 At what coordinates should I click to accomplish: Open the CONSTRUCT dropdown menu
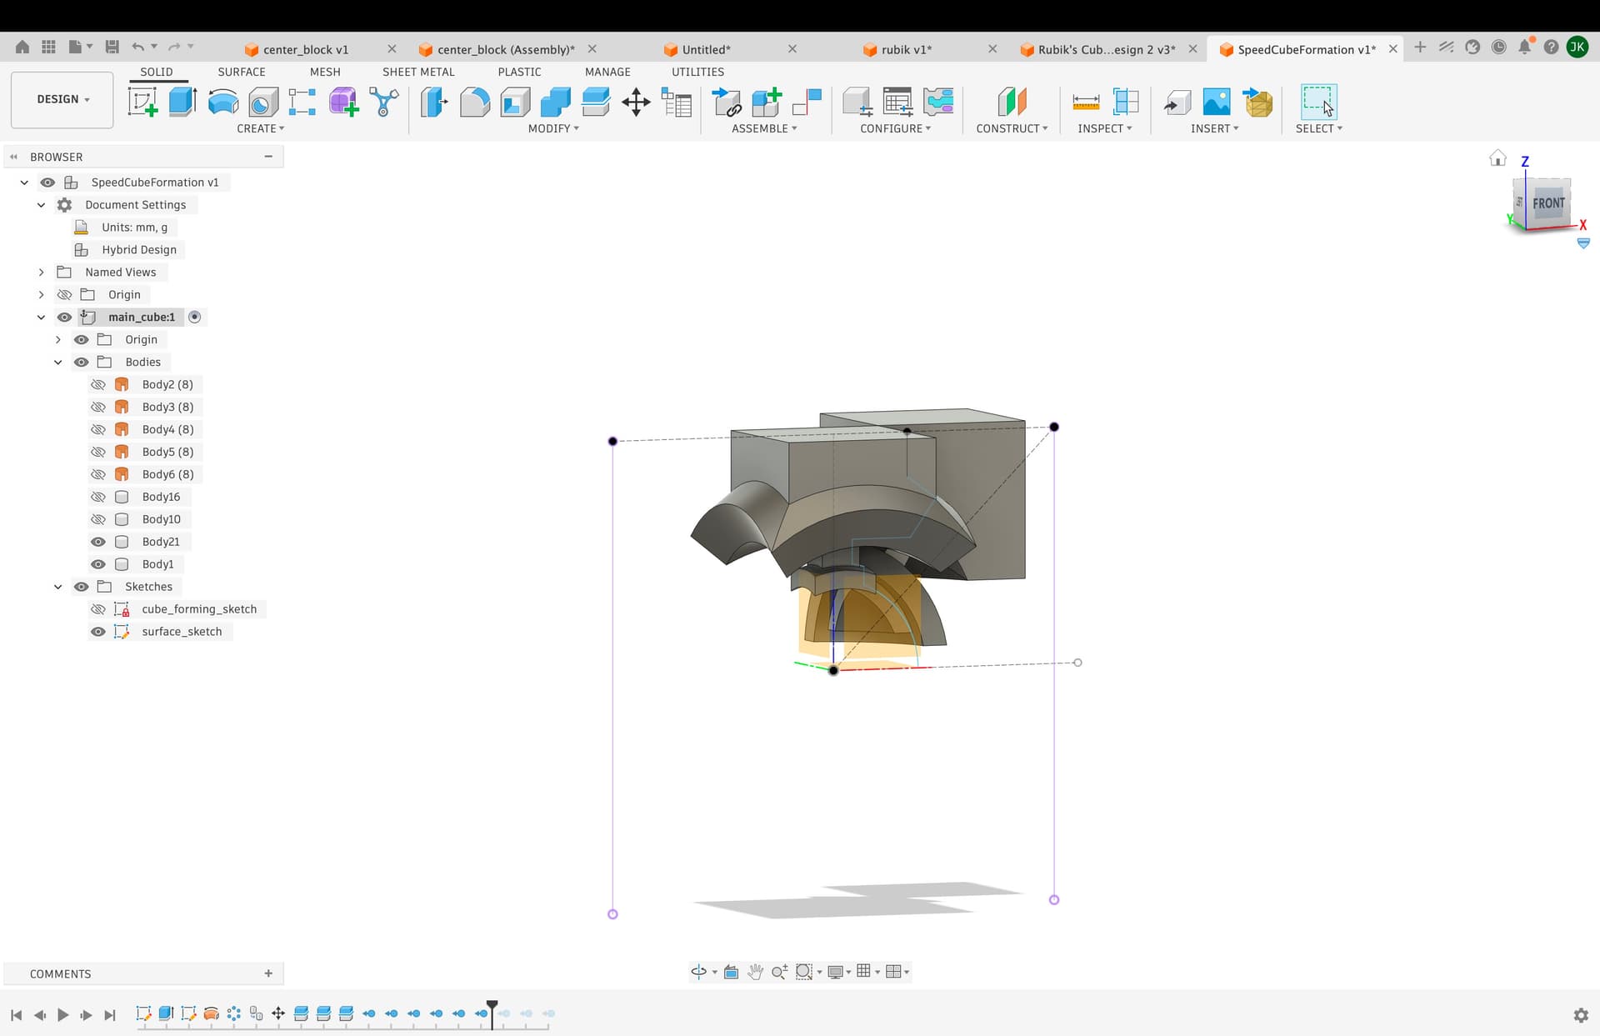1012,128
